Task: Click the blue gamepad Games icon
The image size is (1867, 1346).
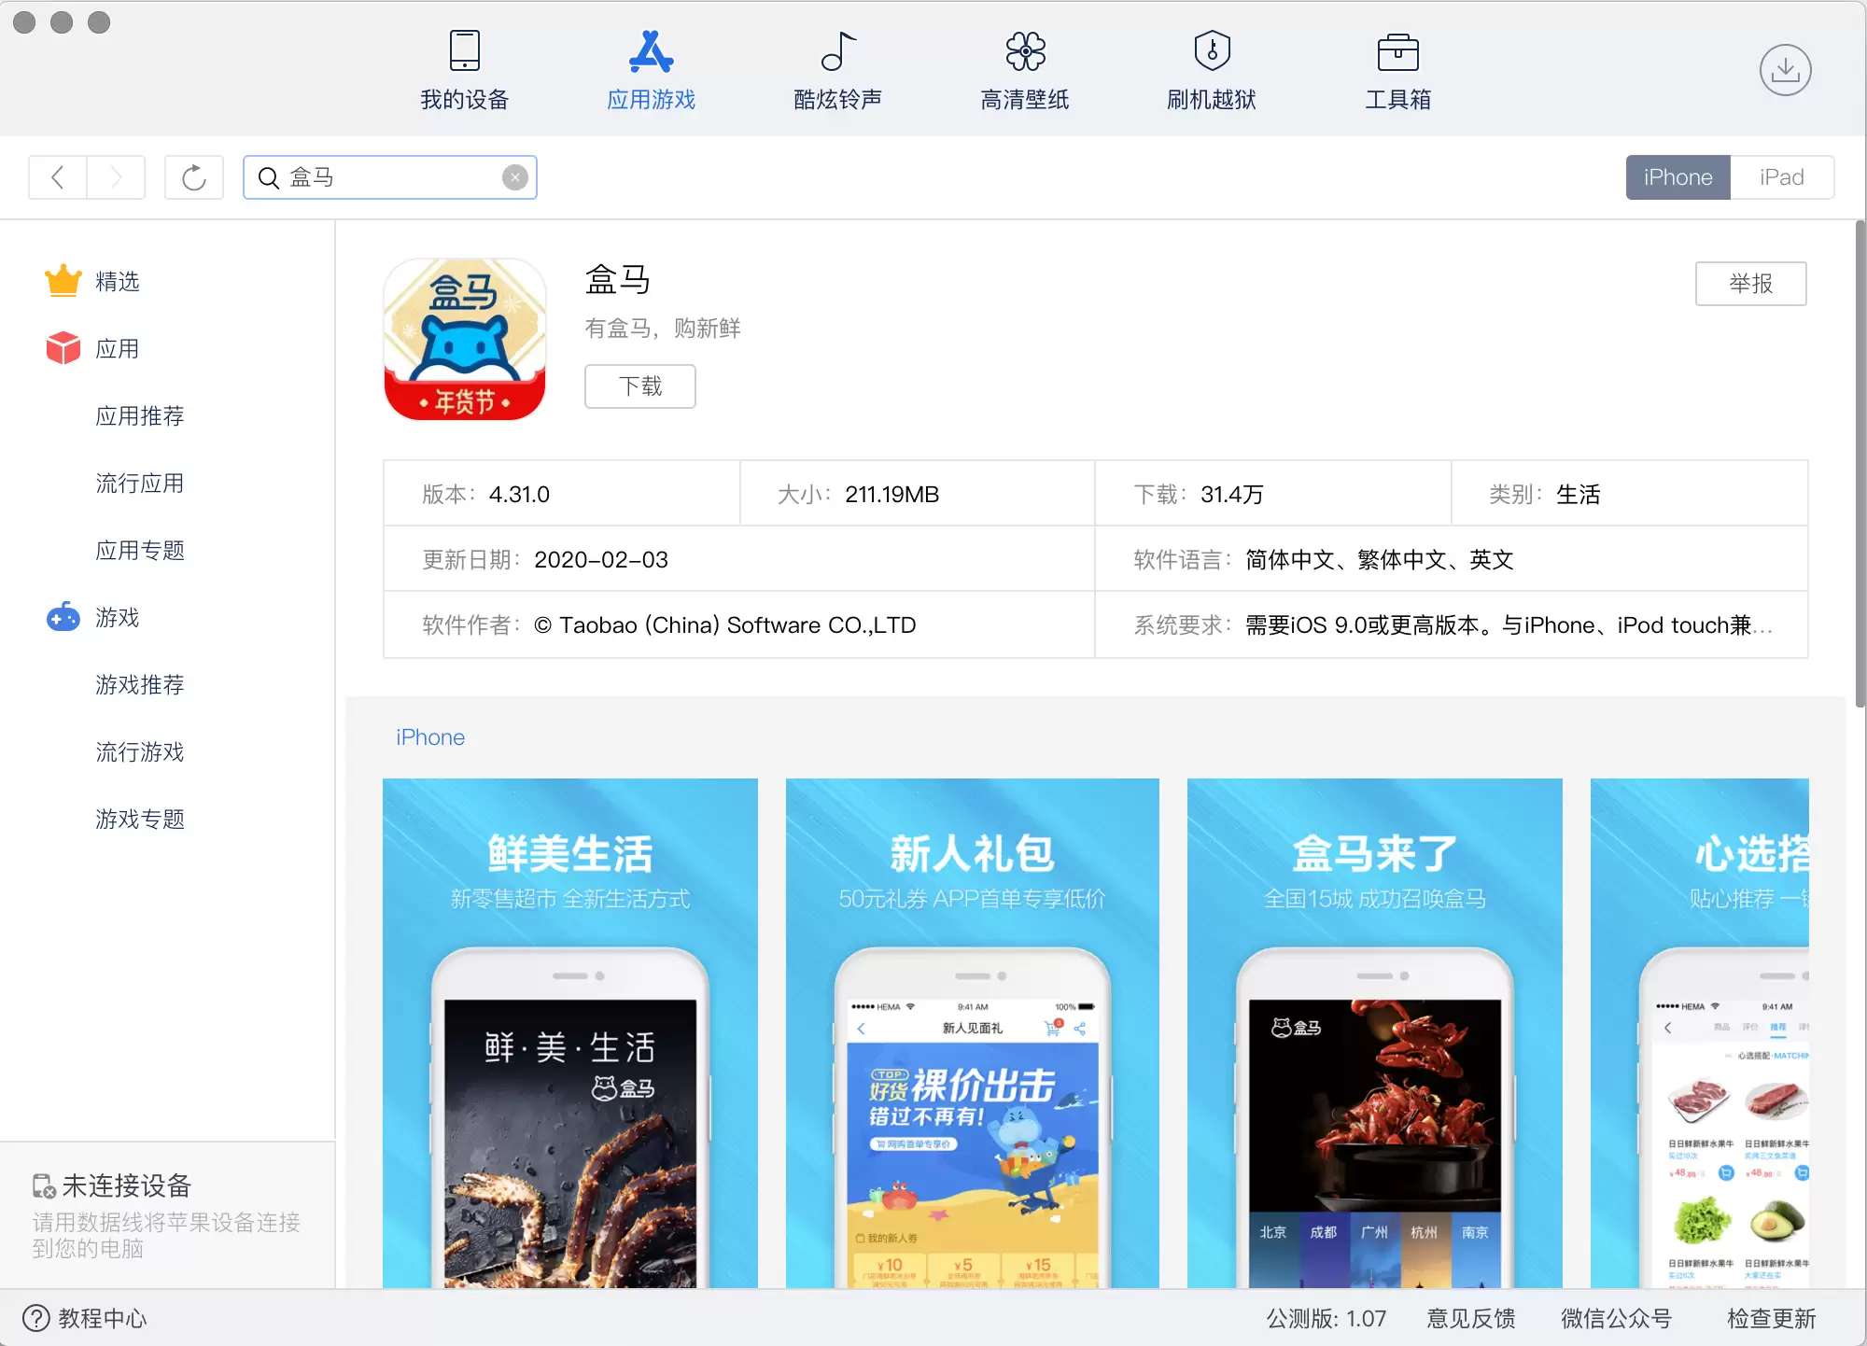Action: [63, 617]
